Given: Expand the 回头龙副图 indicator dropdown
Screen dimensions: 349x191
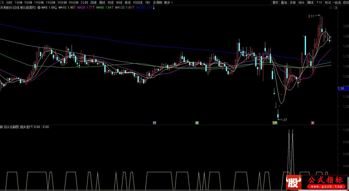Looking at the screenshot, I should 2,127.
